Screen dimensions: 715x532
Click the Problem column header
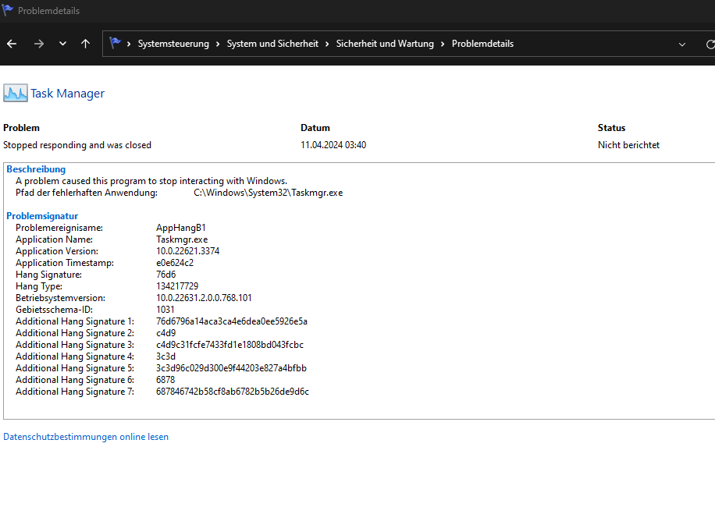21,128
